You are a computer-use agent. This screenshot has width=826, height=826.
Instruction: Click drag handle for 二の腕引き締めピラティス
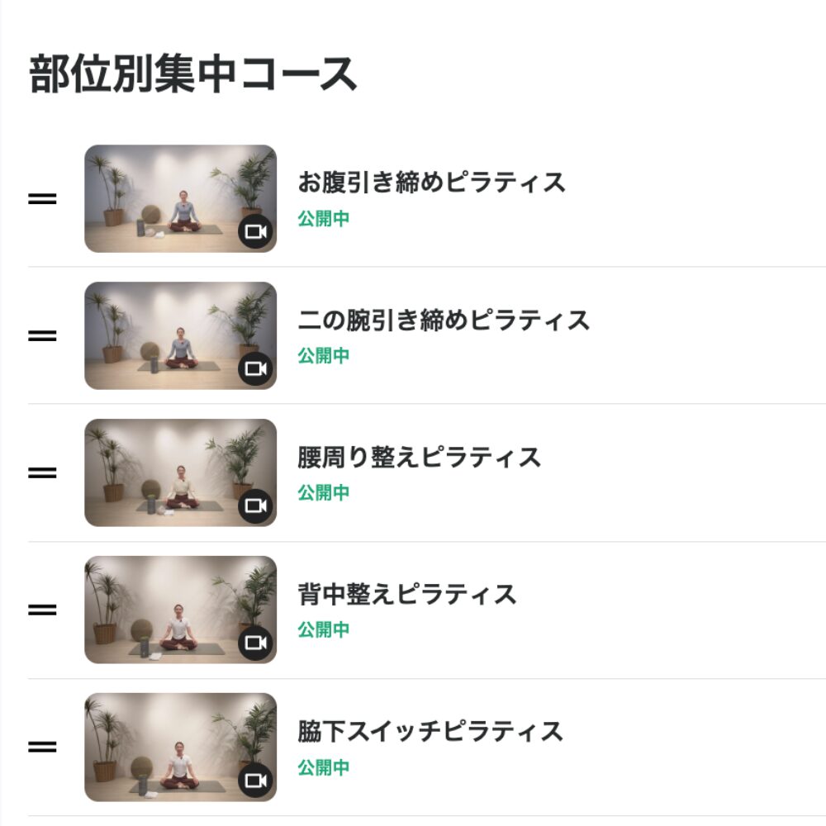tap(42, 336)
